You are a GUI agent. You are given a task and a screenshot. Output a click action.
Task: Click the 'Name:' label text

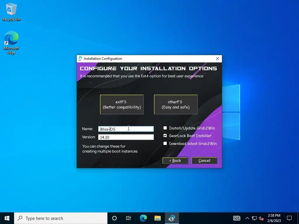pos(88,129)
